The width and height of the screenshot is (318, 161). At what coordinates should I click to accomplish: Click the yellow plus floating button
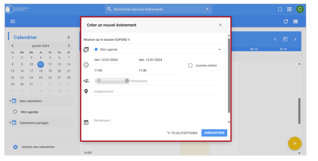[x=295, y=143]
